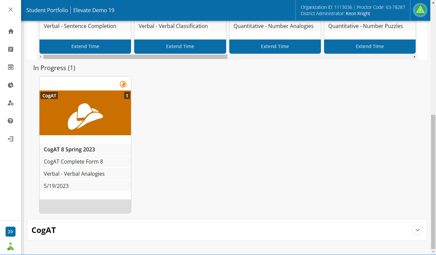Click the right arrow of horizontal scrollbar

pos(415,57)
